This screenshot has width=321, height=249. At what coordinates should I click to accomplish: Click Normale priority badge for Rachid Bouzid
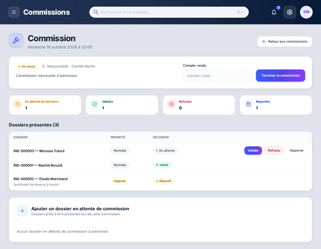(120, 165)
